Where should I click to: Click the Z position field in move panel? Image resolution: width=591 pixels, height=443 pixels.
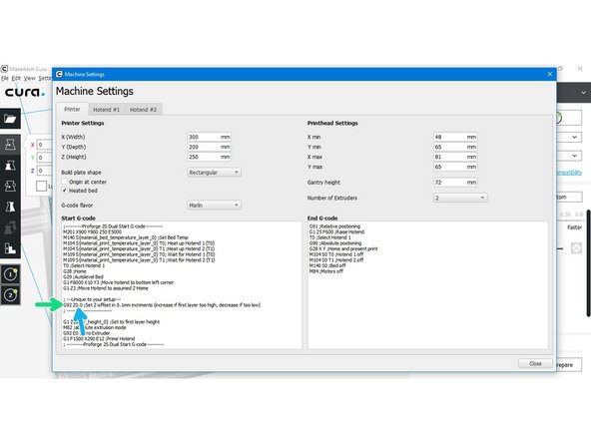45,171
